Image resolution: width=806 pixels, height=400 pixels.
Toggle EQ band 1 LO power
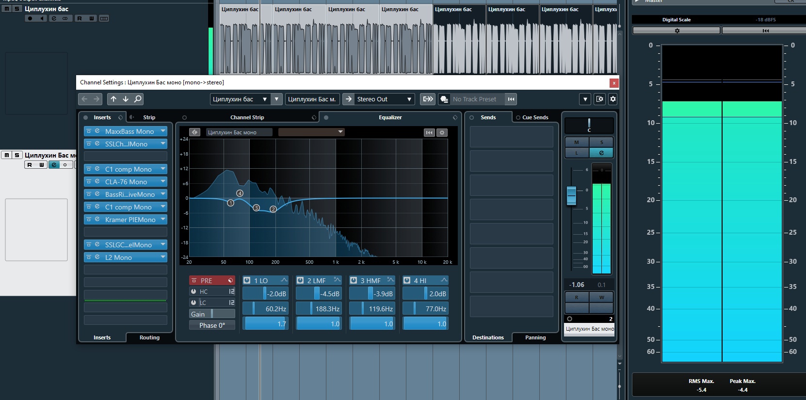[x=247, y=280]
